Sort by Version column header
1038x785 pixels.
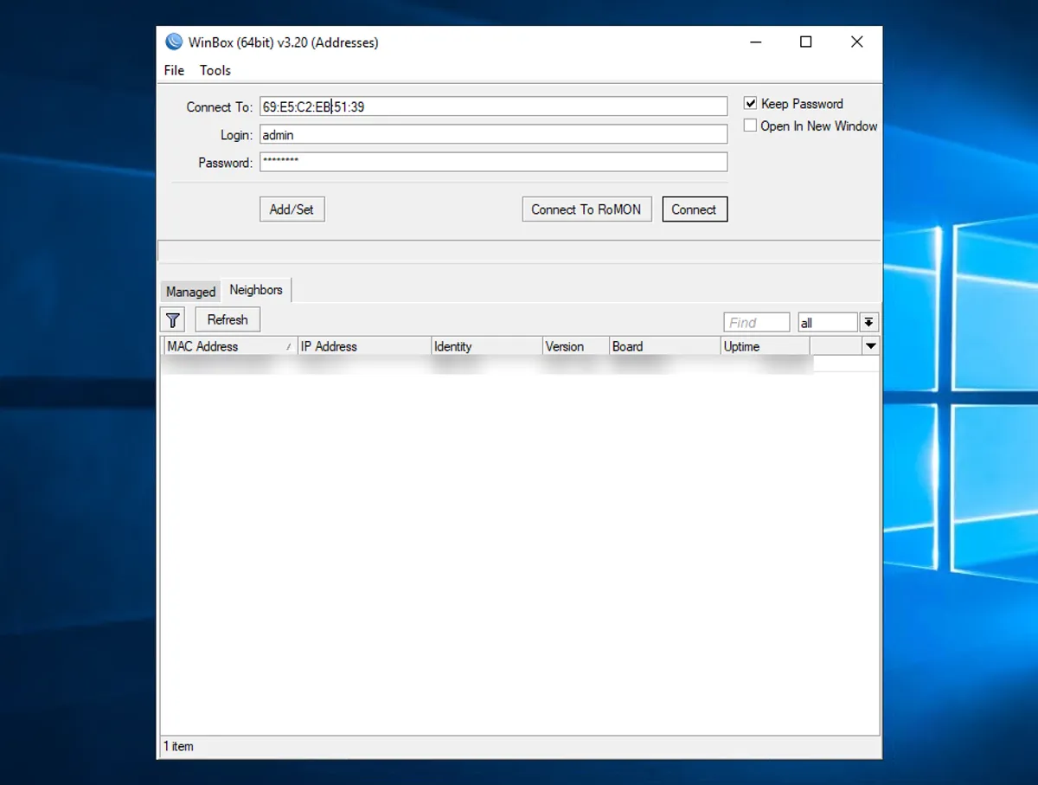tap(575, 346)
